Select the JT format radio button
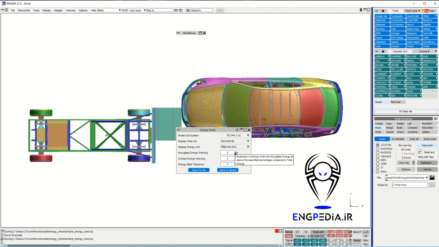The height and width of the screenshot is (247, 439). (x=378, y=168)
